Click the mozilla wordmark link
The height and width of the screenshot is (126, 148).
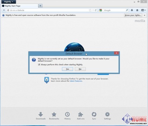click(x=140, y=21)
